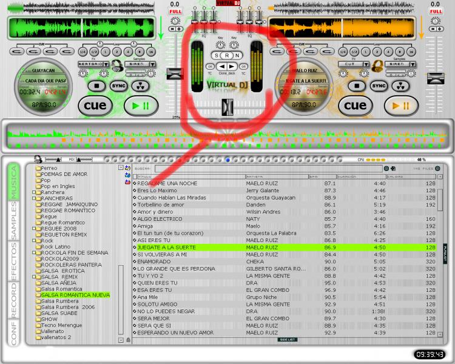
Task: Enable the 4 beat loop on left deck
Action: tap(128, 52)
